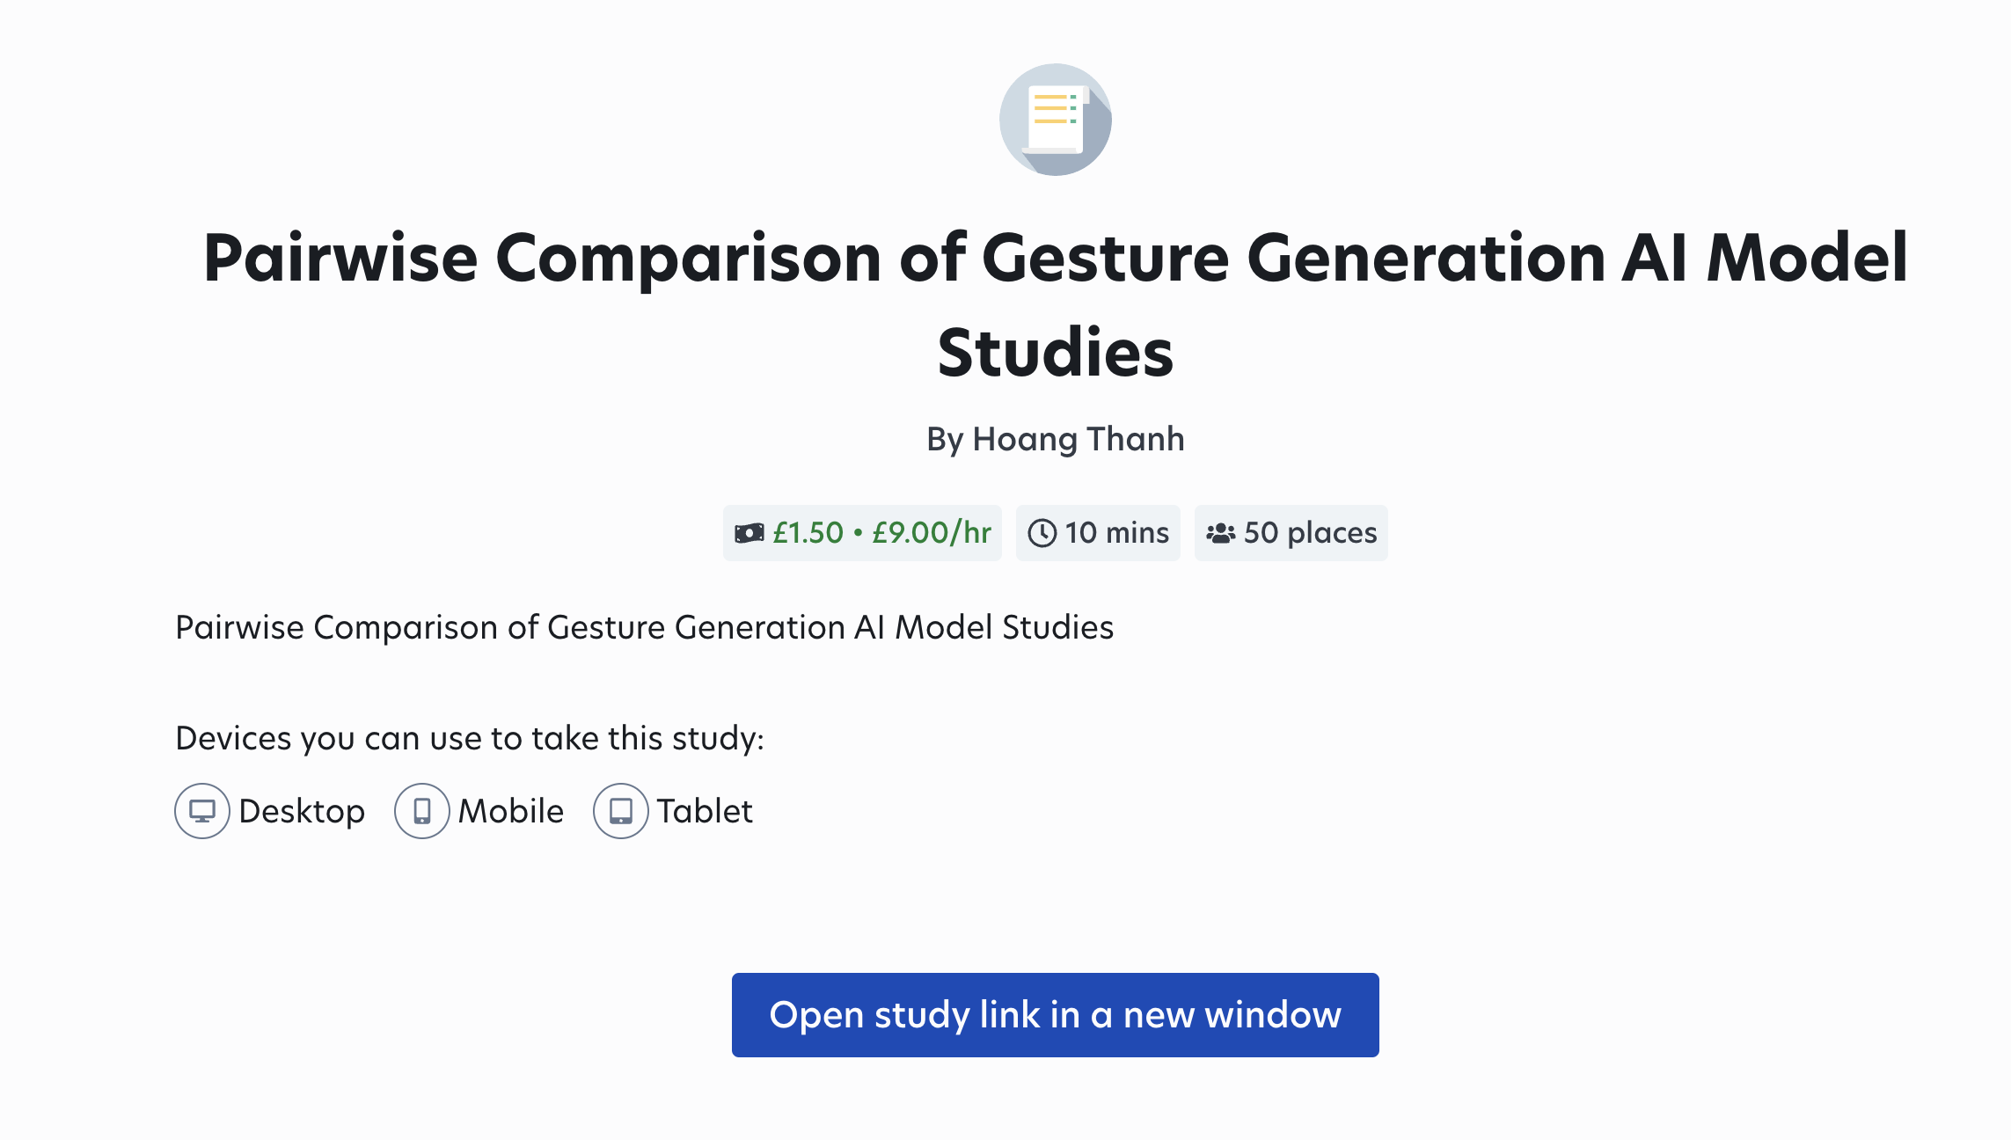Click the Desktop device label
The image size is (2011, 1140).
pos(302,811)
